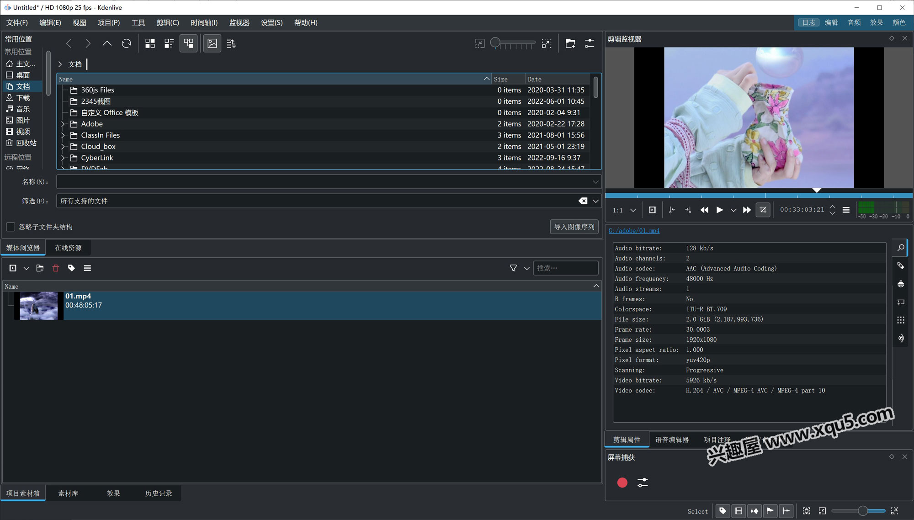
Task: Open the monitor zoom 1:1 dropdown
Action: pos(625,210)
